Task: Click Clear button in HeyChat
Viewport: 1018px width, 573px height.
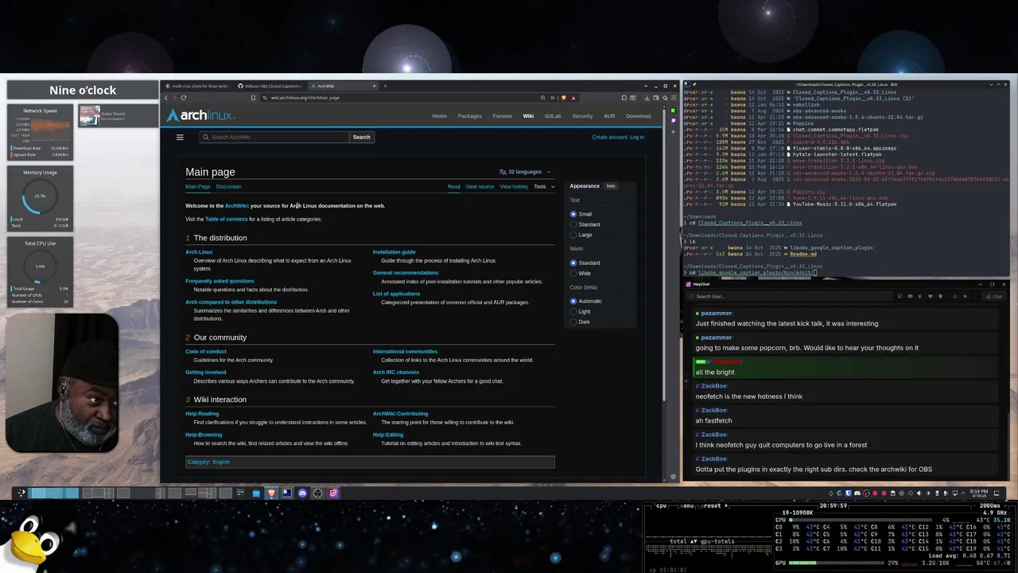Action: (995, 296)
